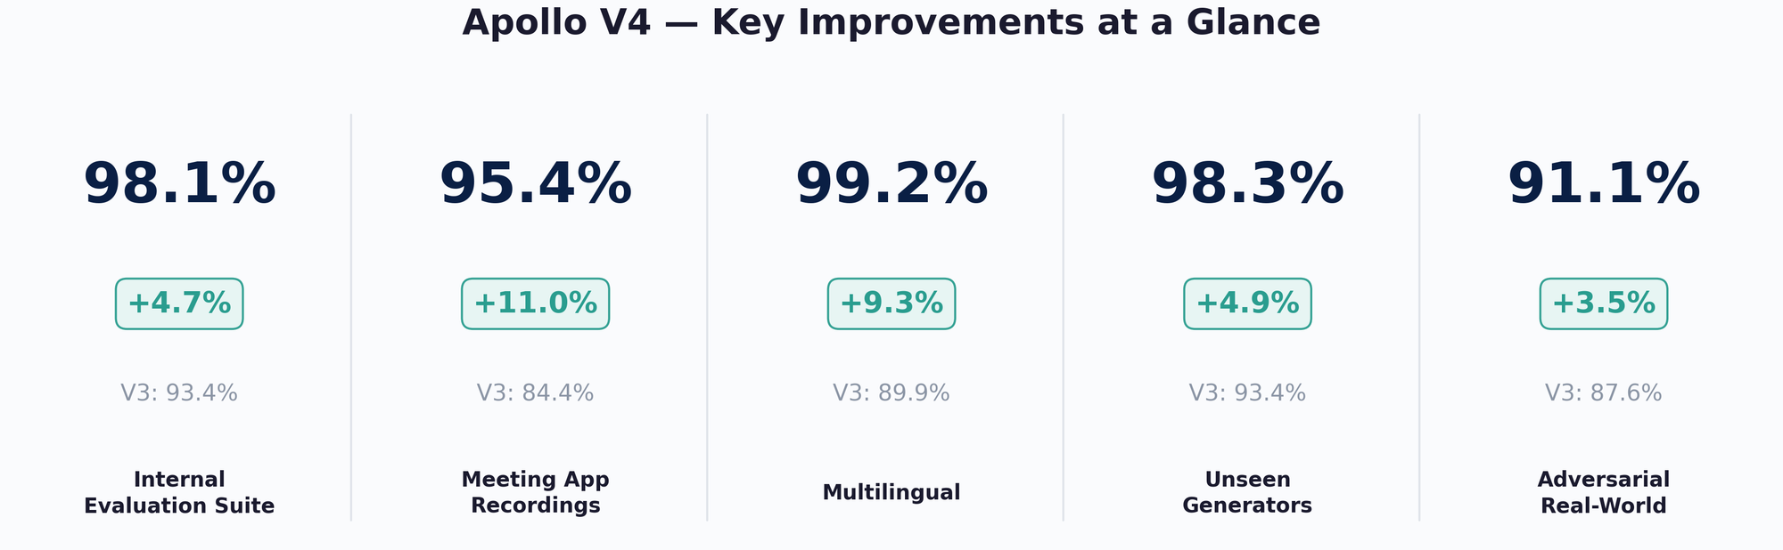Click the 95.4% headline figure

[535, 184]
